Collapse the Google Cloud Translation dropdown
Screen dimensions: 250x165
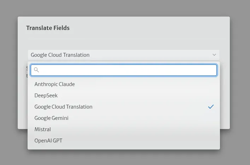point(124,55)
